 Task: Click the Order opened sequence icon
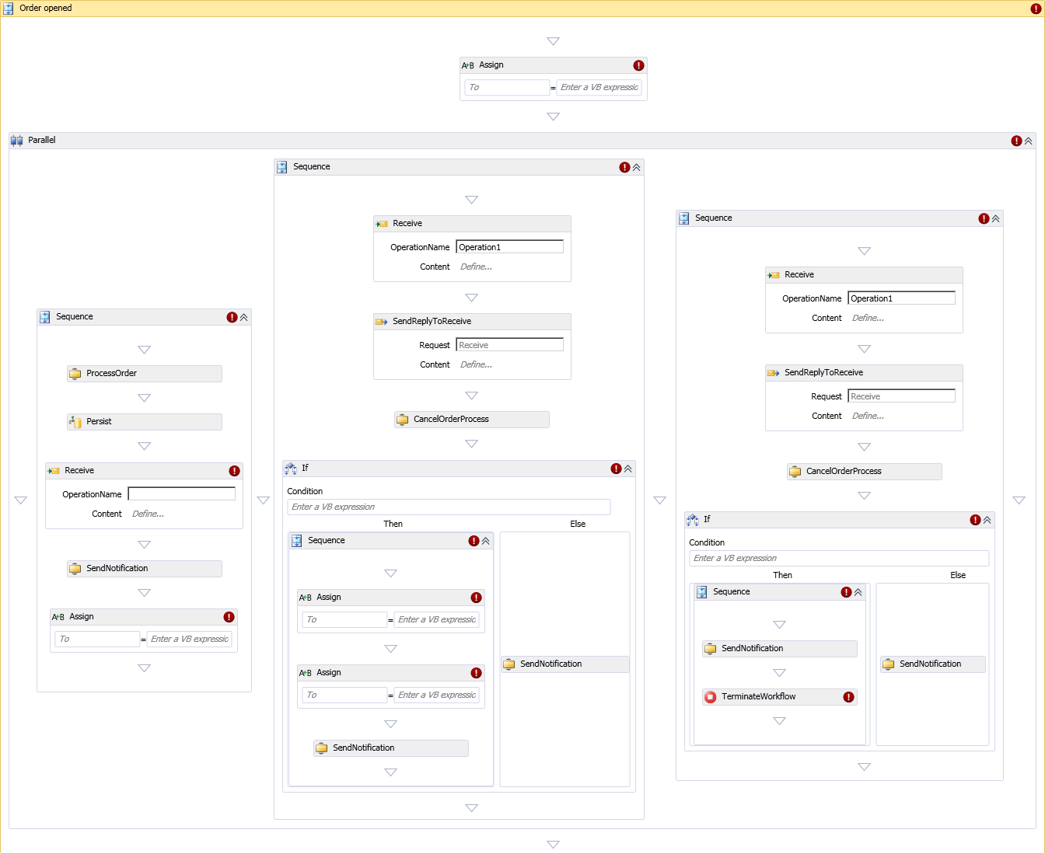click(9, 9)
